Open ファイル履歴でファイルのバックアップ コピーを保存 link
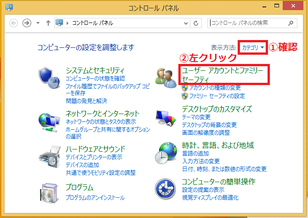Viewport: 308px width, 218px height. 108,89
